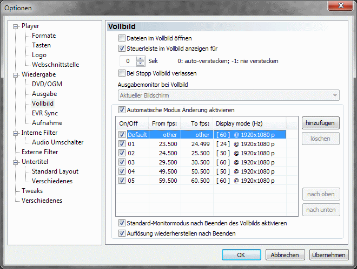Uncheck 'Auflösung wiederherstellen nach Beenden'

[x=122, y=233]
